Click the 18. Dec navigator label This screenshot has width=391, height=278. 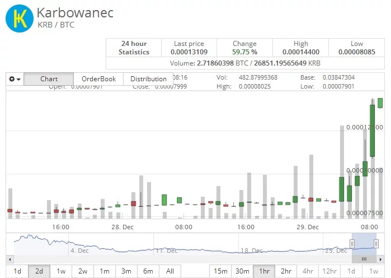click(252, 251)
